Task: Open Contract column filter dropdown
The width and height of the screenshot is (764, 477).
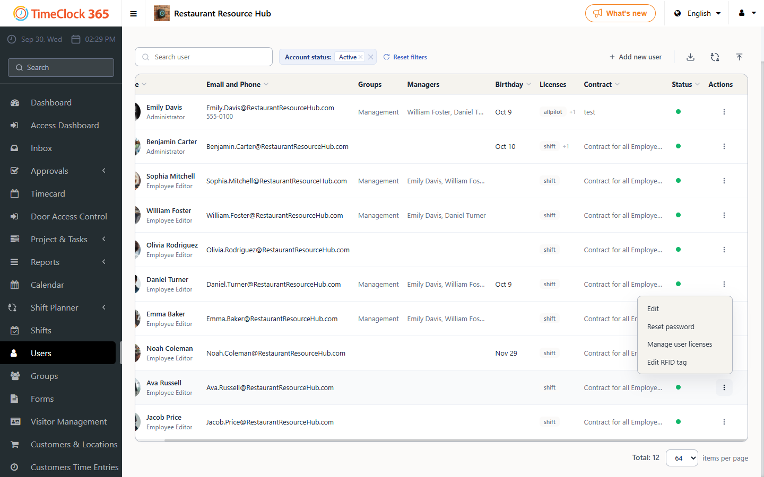Action: point(618,84)
